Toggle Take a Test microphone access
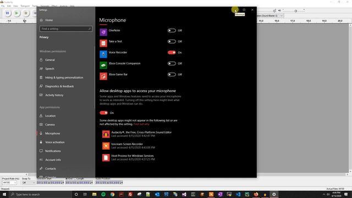This screenshot has height=198, width=352. (x=172, y=42)
